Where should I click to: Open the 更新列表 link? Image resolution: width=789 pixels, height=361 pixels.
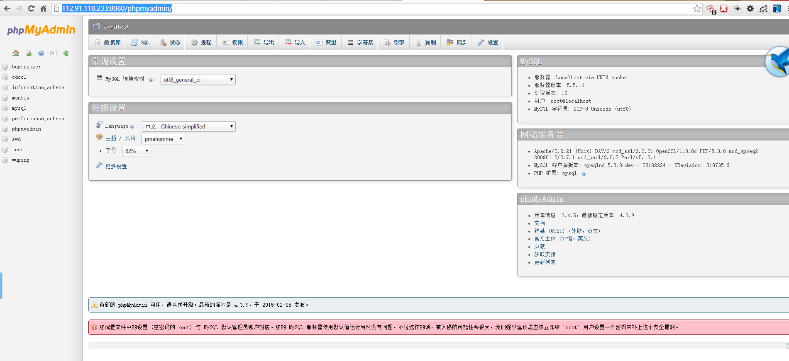545,262
